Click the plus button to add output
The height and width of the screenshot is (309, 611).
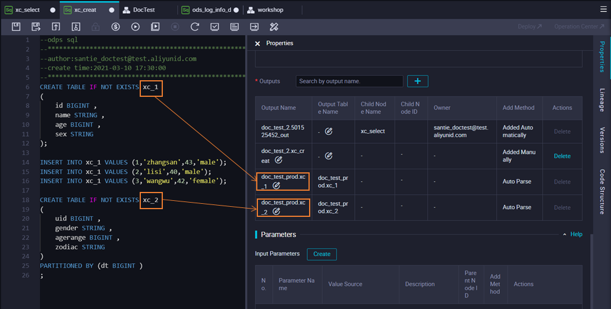418,81
